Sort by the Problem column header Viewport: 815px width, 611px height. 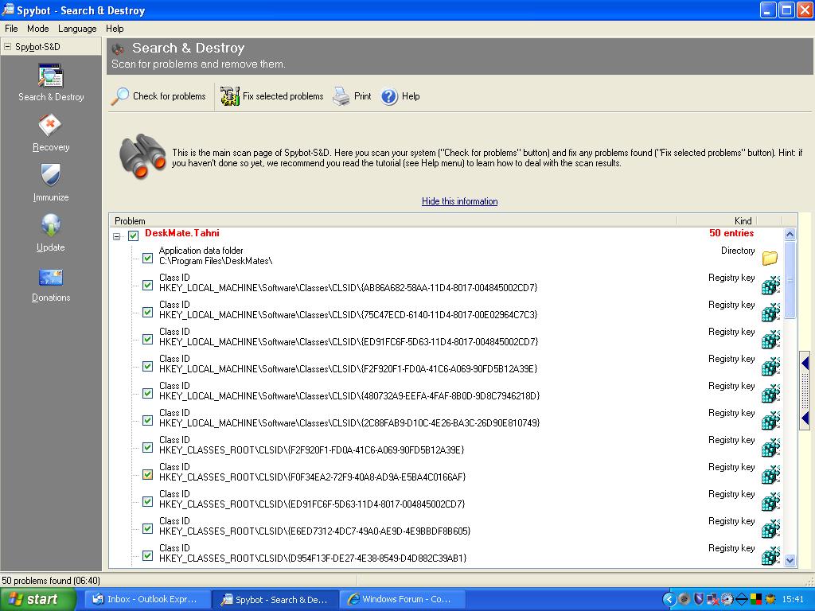[x=393, y=221]
